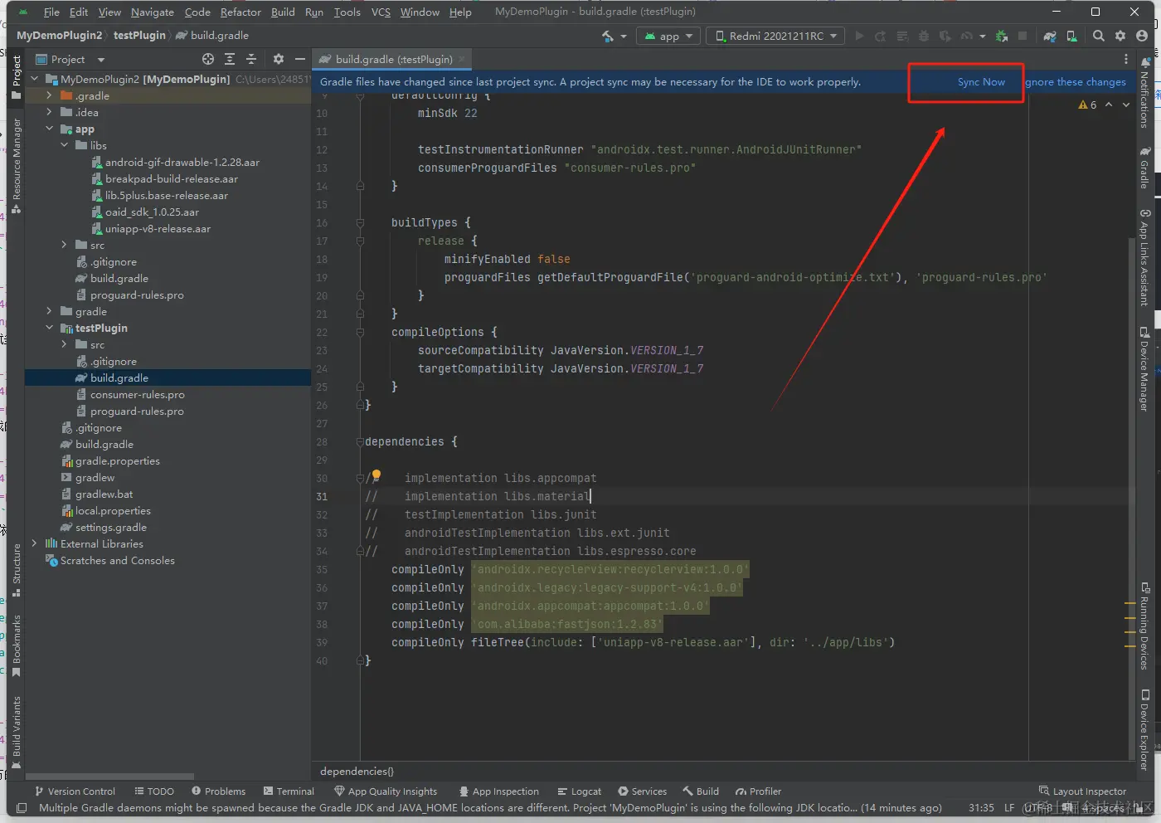
Task: Open Device Manager from the top toolbar
Action: click(1071, 36)
